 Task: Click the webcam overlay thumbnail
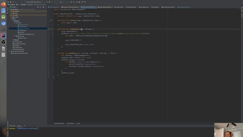(x=229, y=130)
